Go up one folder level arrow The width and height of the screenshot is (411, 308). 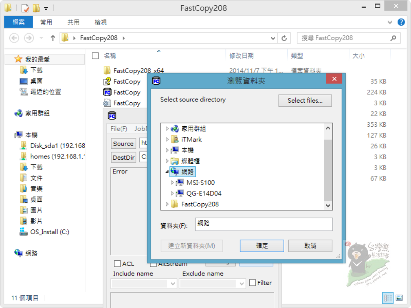point(53,38)
